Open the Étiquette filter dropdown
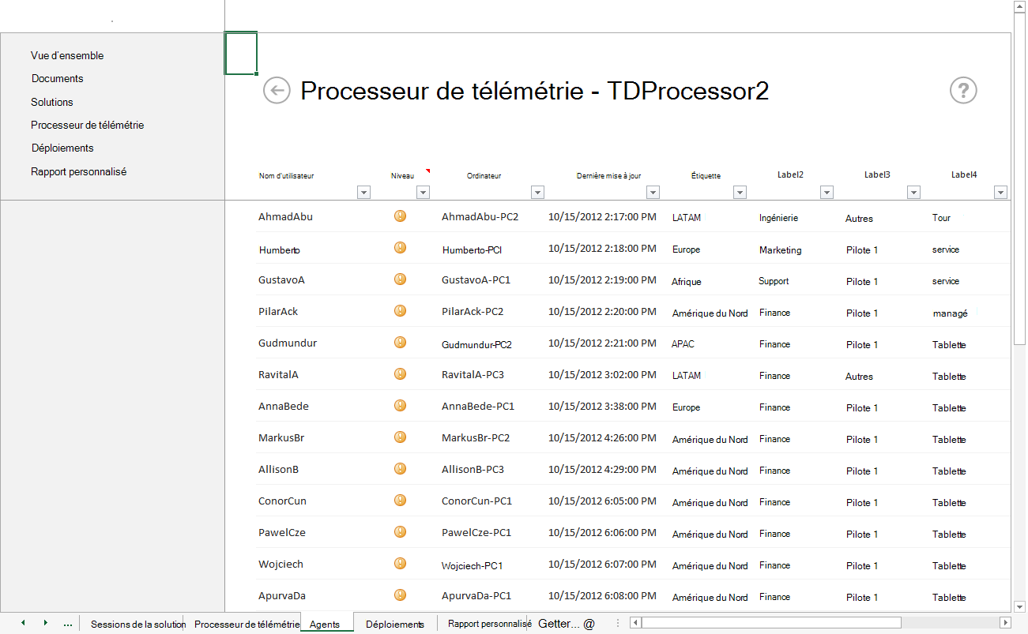Screen dimensions: 1028x634 click(x=740, y=192)
